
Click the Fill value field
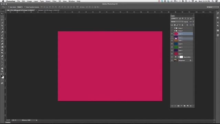(x=190, y=25)
